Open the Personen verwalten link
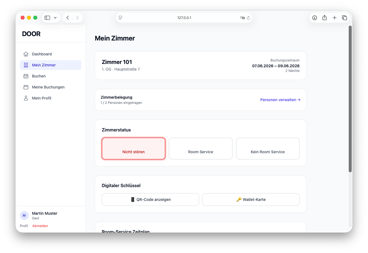The image size is (368, 253). click(280, 100)
